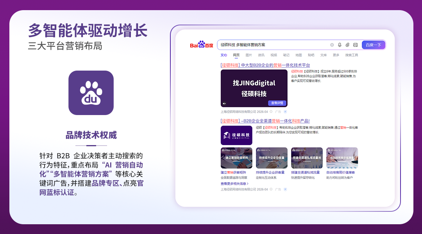Expand 查看更多相关信息 with its chevron
The height and width of the screenshot is (234, 422).
[234, 184]
